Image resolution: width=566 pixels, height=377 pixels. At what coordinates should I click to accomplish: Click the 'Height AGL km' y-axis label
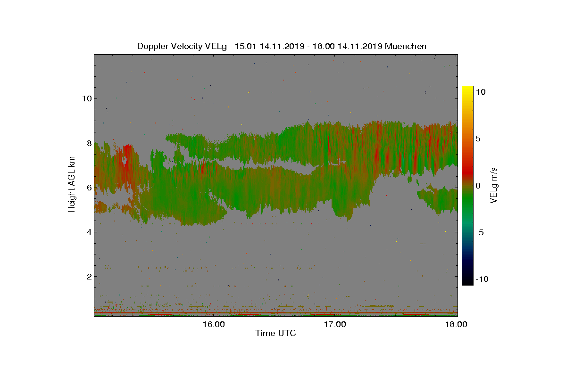point(72,184)
